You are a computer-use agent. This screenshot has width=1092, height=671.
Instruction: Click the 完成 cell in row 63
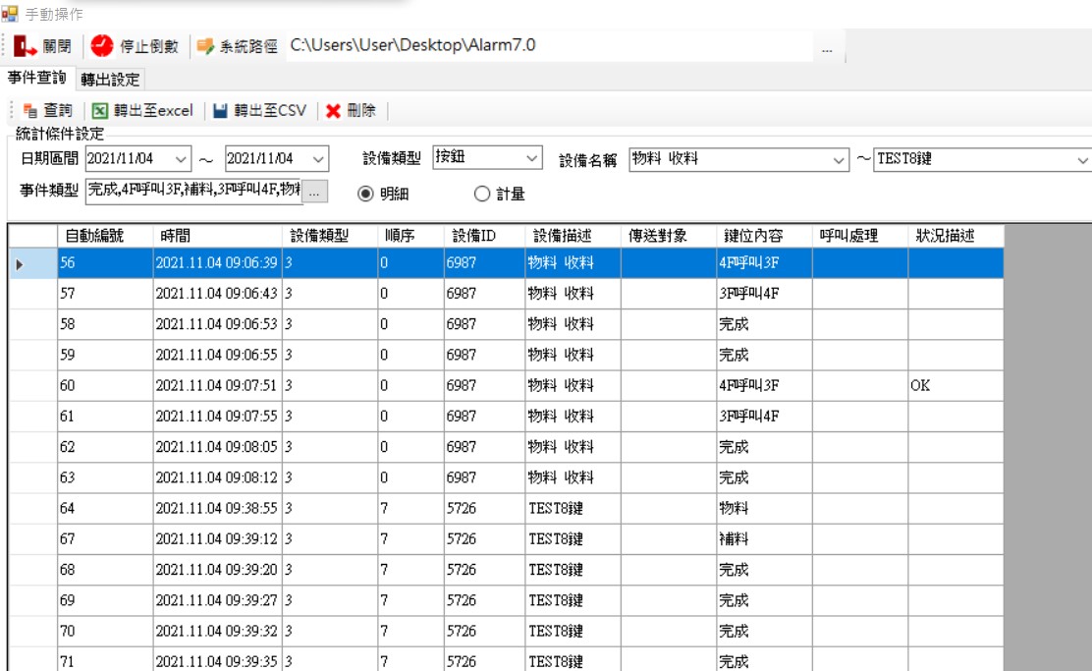[x=764, y=478]
